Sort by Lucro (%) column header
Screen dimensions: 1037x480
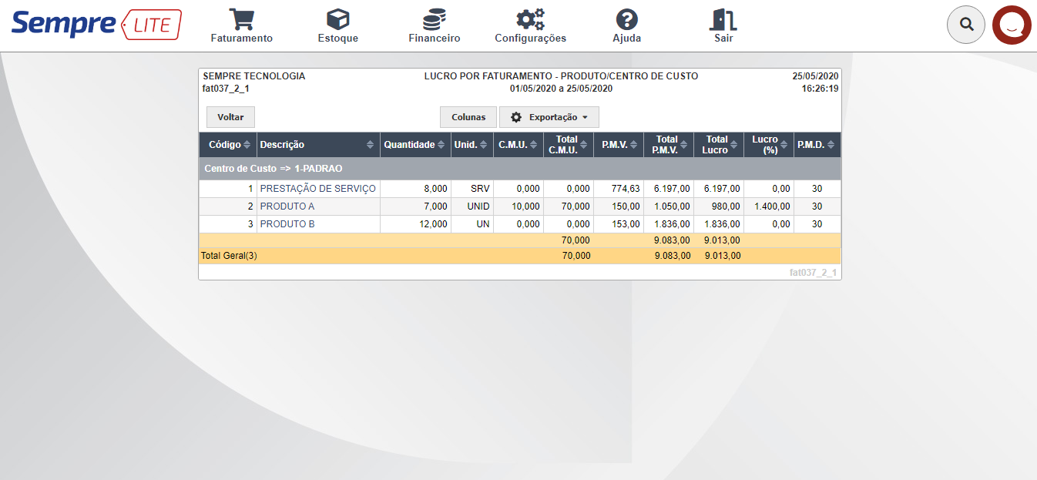pyautogui.click(x=768, y=145)
